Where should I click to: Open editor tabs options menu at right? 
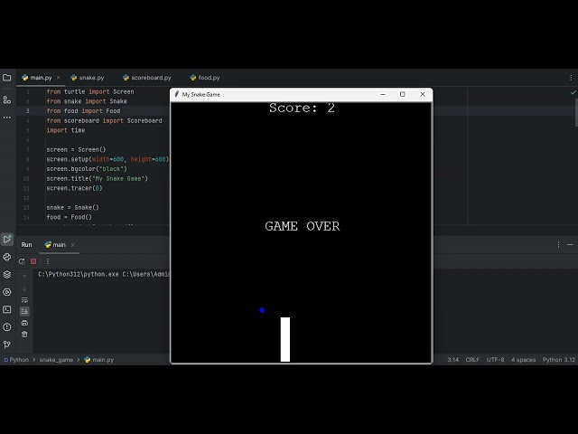[x=571, y=78]
